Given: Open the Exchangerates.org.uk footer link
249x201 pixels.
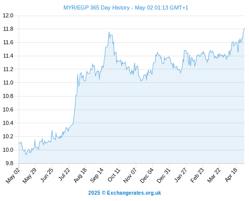Looking at the screenshot, I should 134,193.
